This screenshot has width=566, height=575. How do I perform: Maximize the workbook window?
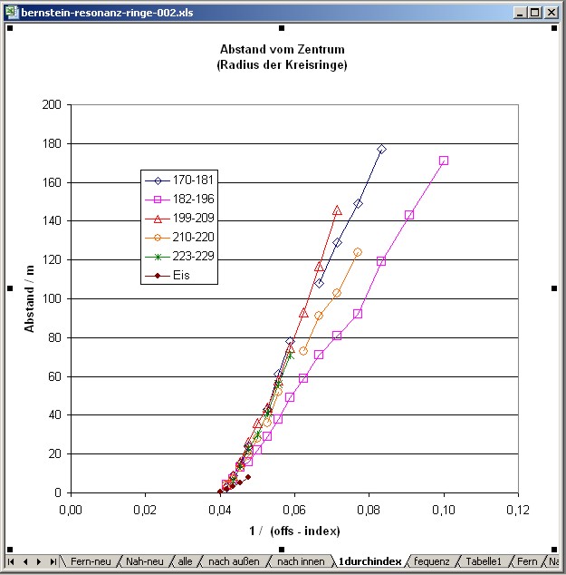pos(536,14)
